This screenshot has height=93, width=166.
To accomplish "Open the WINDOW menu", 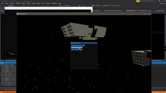I will [54, 3].
